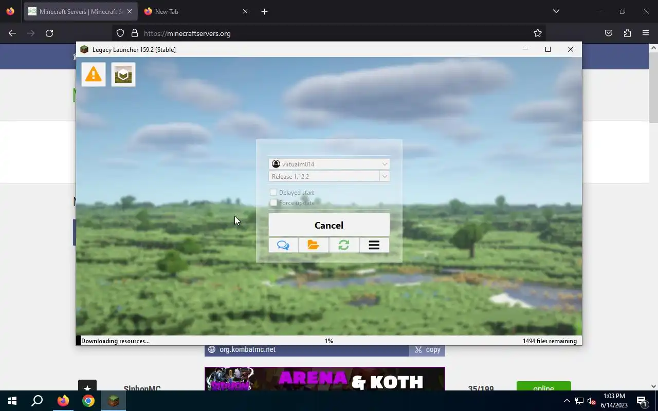Image resolution: width=658 pixels, height=411 pixels.
Task: Click the star icon beside SiphonMC
Action: [x=87, y=386]
